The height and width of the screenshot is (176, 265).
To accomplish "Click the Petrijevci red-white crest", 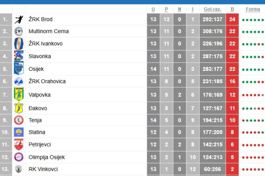I will (x=19, y=144).
